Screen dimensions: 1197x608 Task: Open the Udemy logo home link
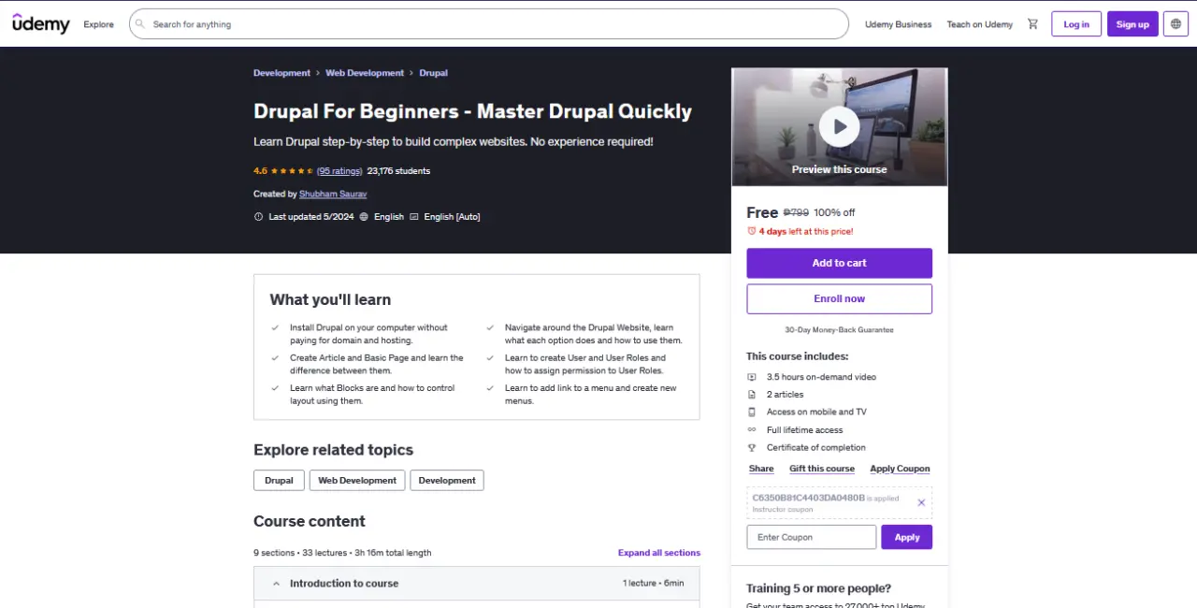point(41,23)
